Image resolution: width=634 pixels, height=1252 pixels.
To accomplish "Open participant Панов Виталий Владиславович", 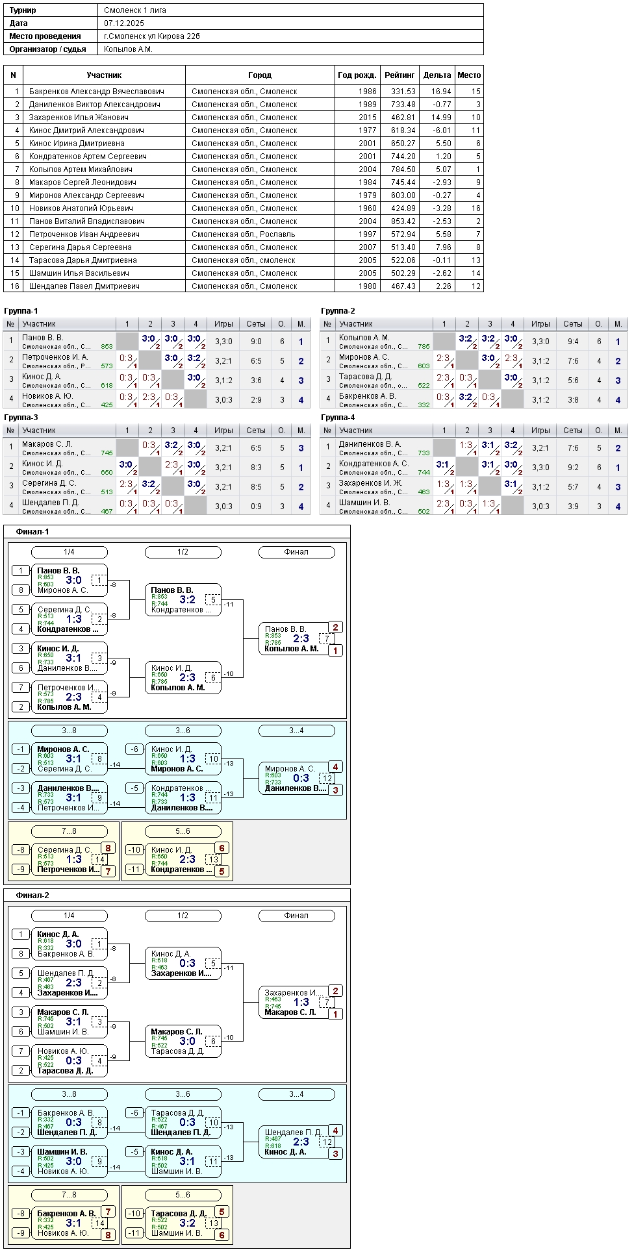I will pyautogui.click(x=86, y=221).
